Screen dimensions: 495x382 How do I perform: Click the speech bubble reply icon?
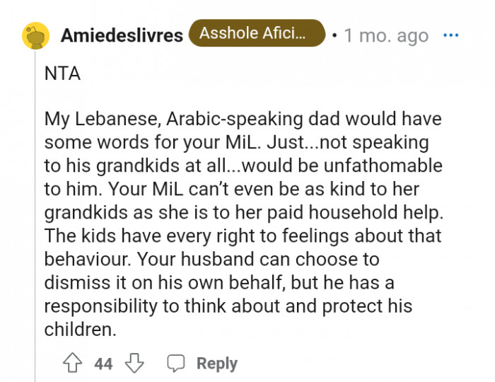176,364
